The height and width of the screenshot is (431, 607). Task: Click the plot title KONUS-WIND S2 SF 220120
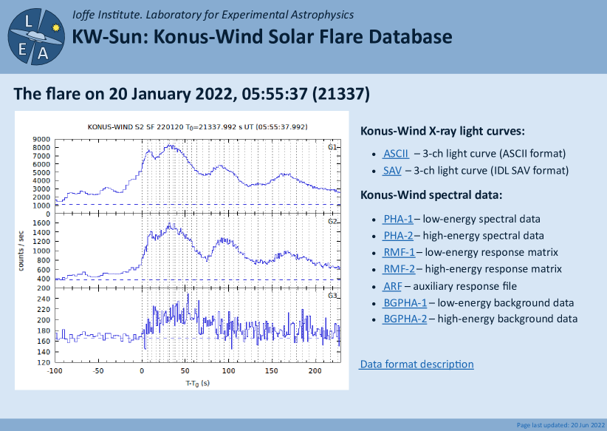pos(197,127)
